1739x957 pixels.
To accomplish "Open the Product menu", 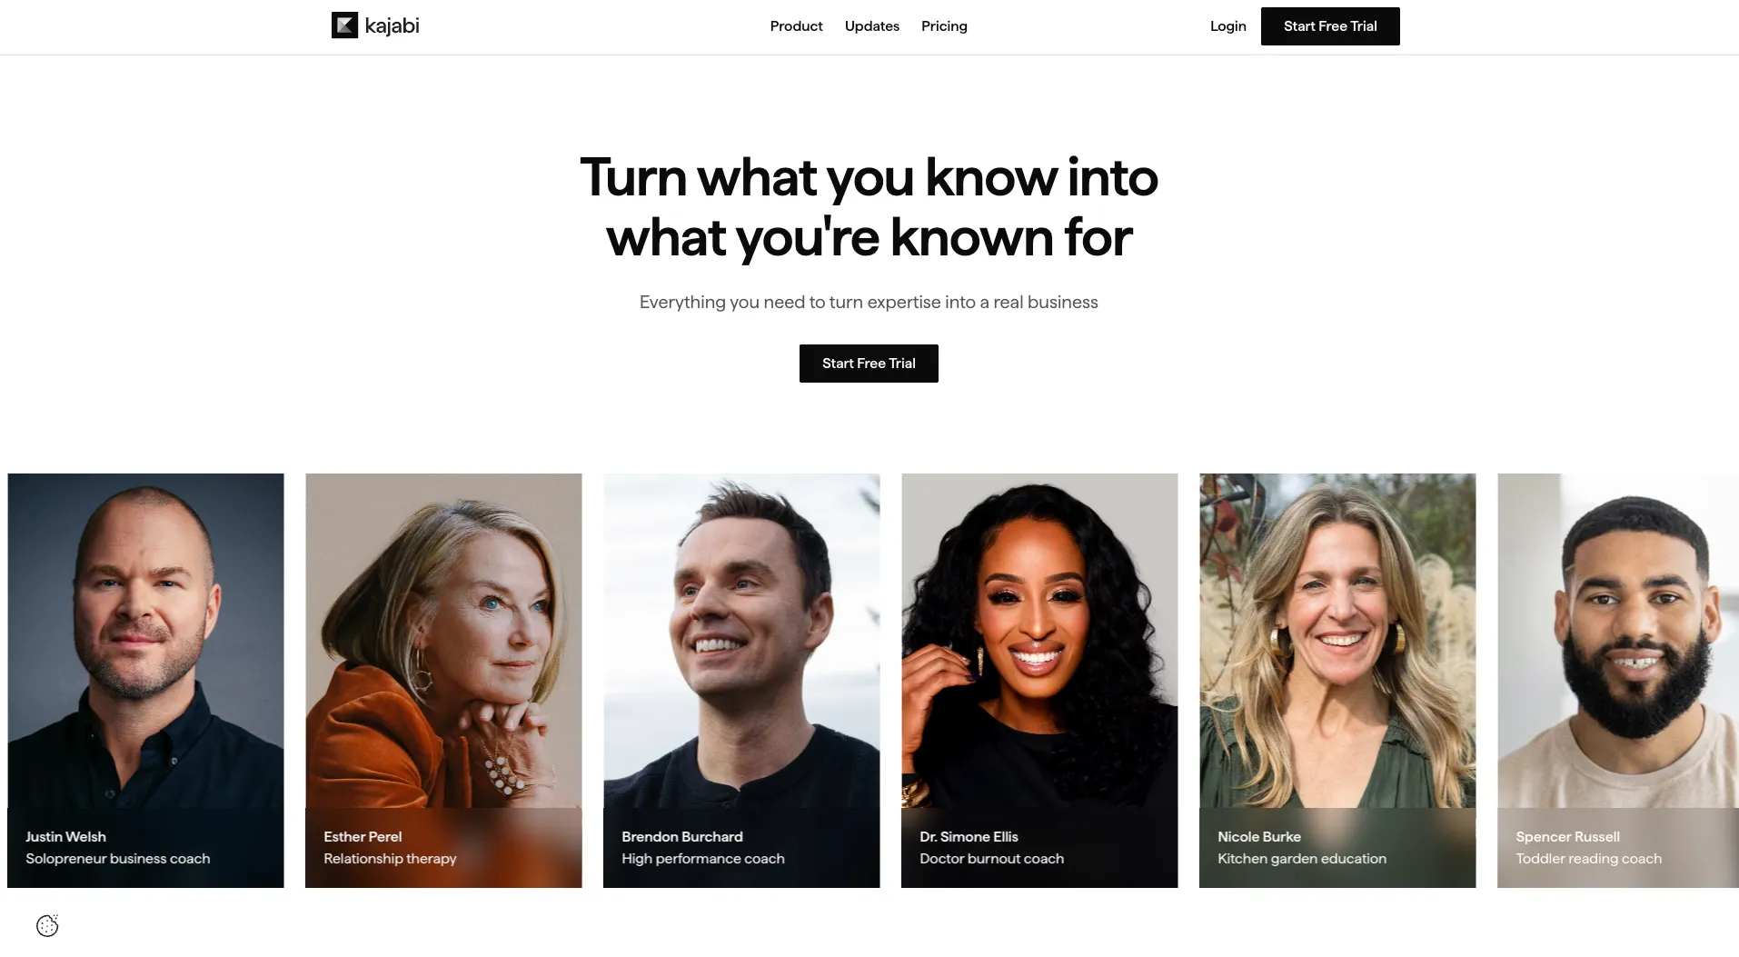I will [796, 26].
